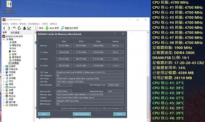Collapse the 電腦 tree node
Viewport: 205px width, 122px height.
pos(3,39)
